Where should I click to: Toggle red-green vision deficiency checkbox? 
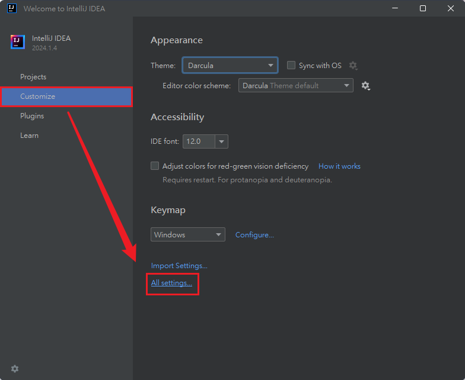coord(155,166)
